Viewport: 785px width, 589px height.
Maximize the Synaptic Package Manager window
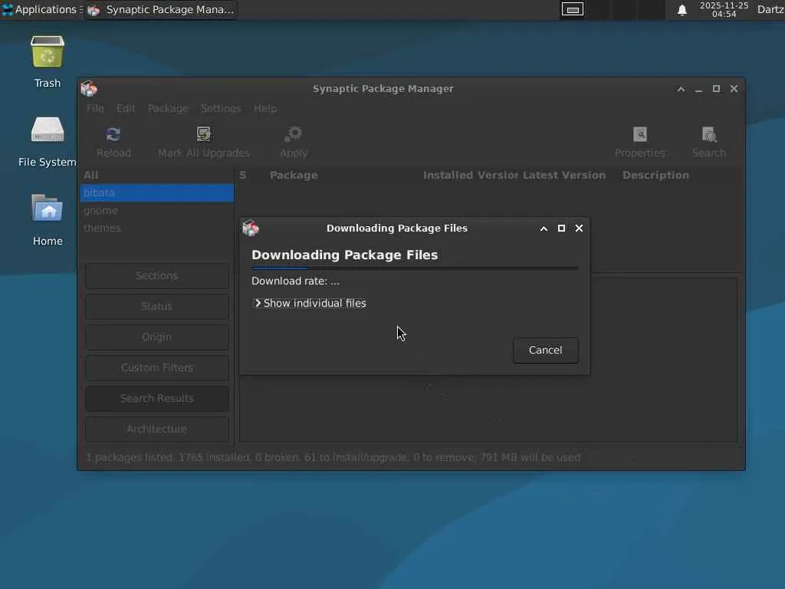(717, 89)
